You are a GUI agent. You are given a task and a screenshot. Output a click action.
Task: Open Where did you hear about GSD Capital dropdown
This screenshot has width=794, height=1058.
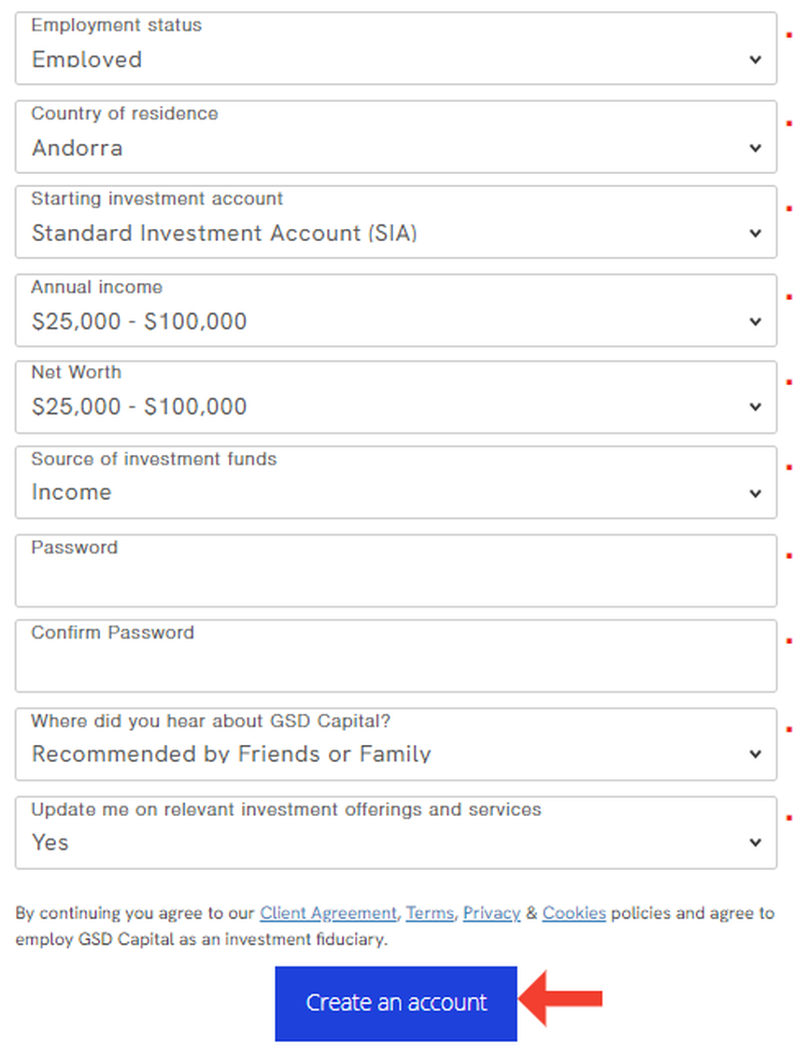(x=395, y=744)
